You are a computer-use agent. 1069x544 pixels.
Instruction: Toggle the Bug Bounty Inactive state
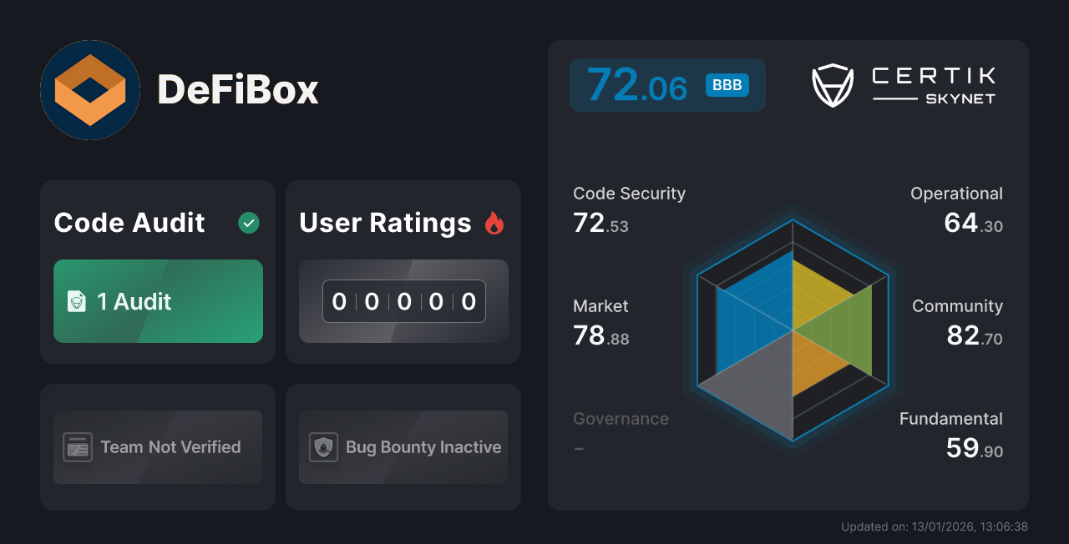coord(403,447)
